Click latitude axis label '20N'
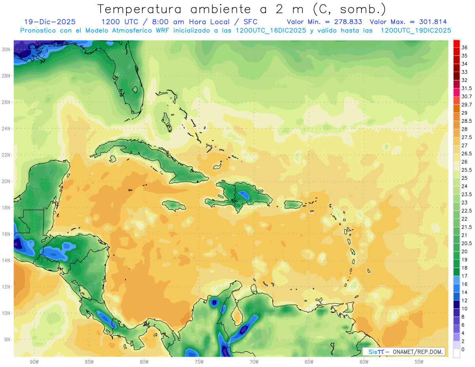 6,181
